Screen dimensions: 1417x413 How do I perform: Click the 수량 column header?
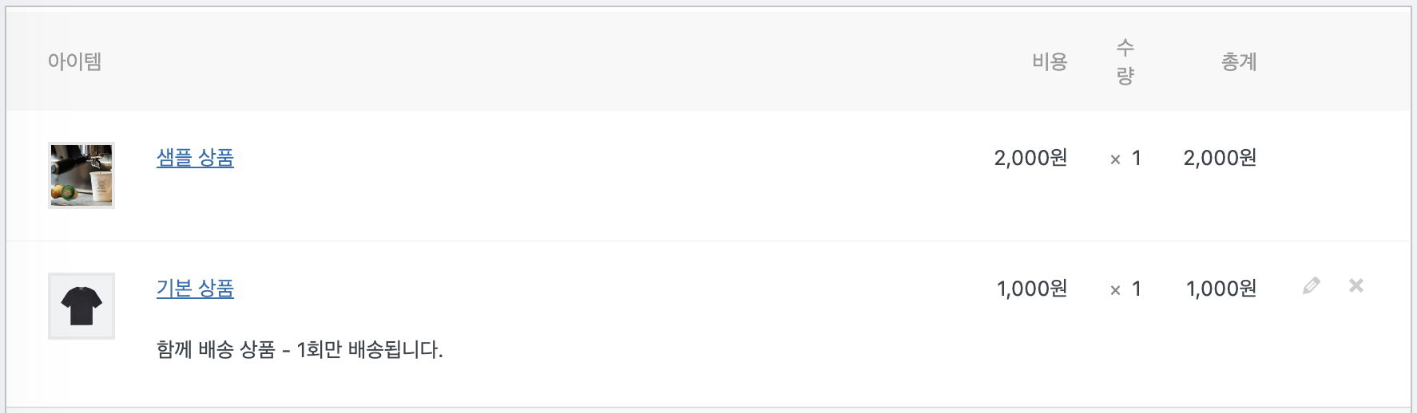click(1125, 61)
